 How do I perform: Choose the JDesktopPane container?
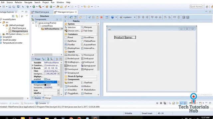click(x=72, y=48)
